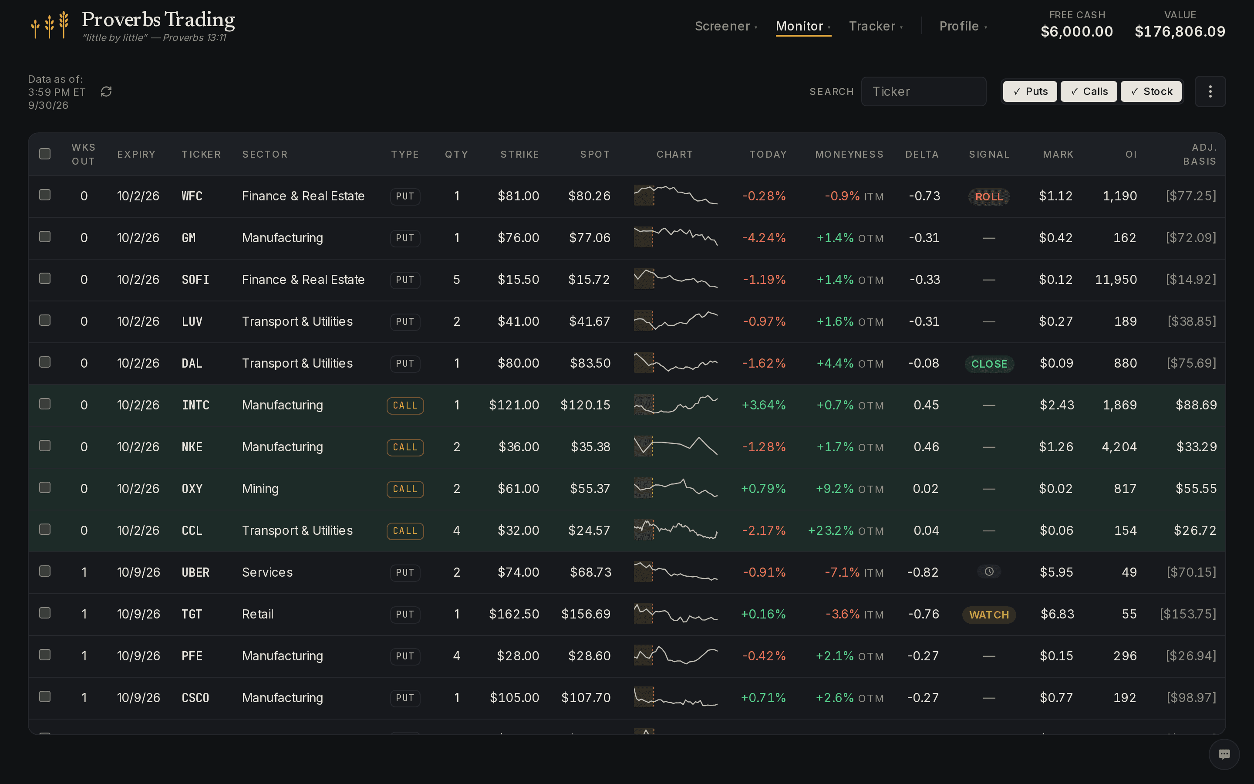
Task: Sort by the OI column header
Action: [1131, 154]
